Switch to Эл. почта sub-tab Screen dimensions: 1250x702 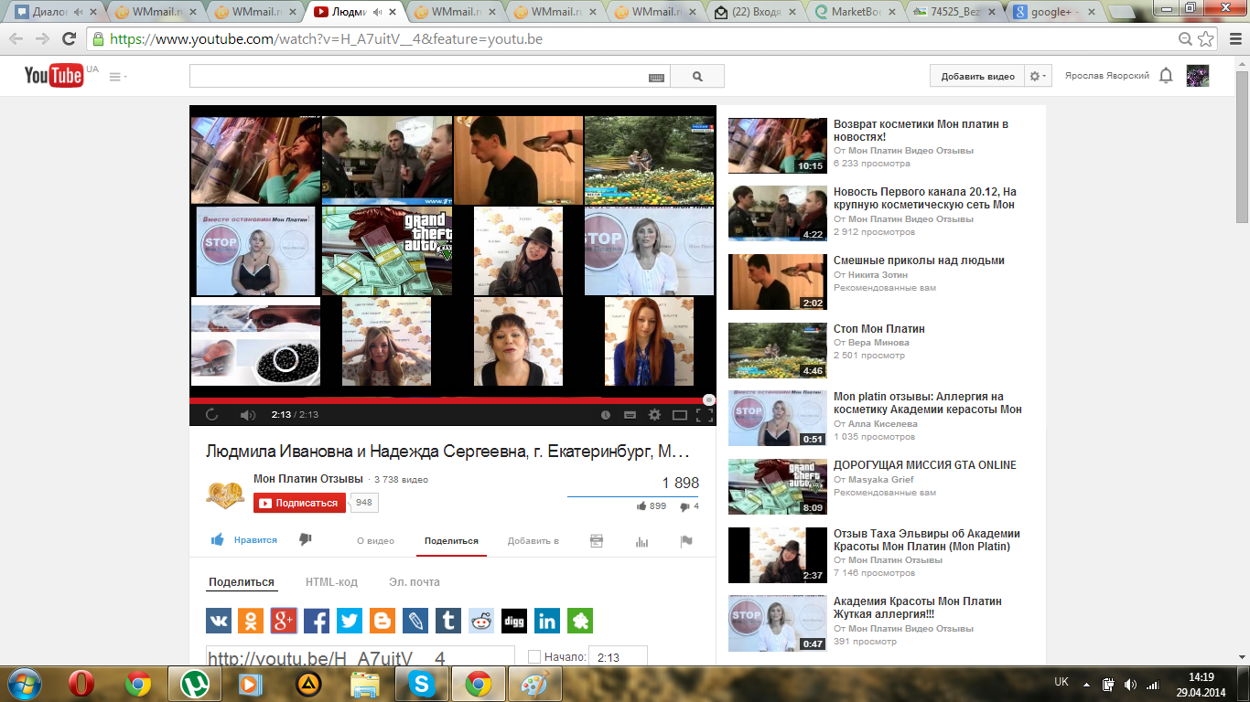pos(415,581)
